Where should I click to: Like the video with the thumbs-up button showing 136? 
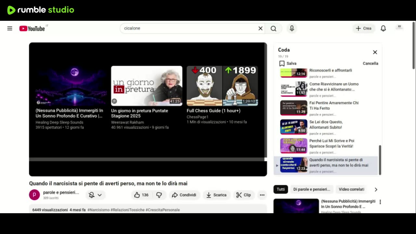click(141, 195)
